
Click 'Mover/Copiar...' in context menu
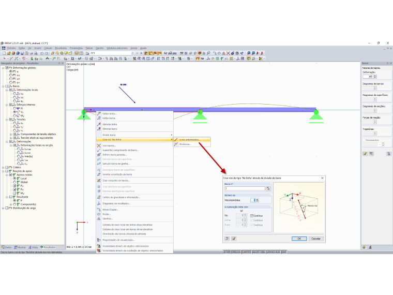135,210
